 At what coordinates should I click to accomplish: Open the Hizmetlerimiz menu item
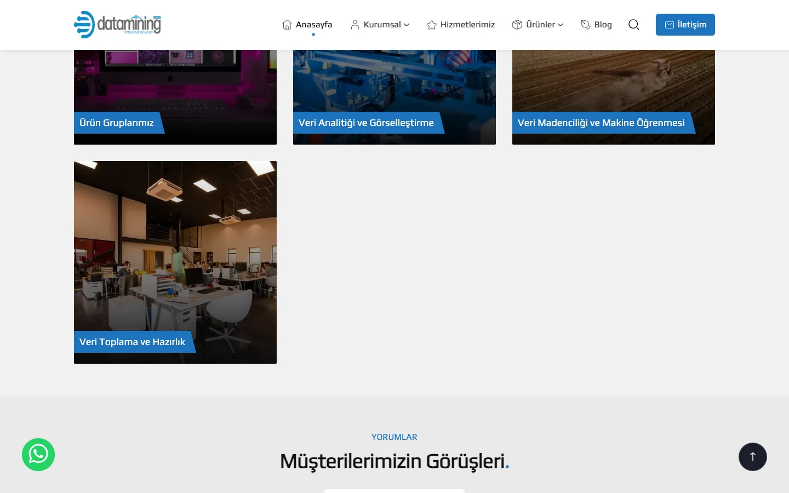(467, 25)
